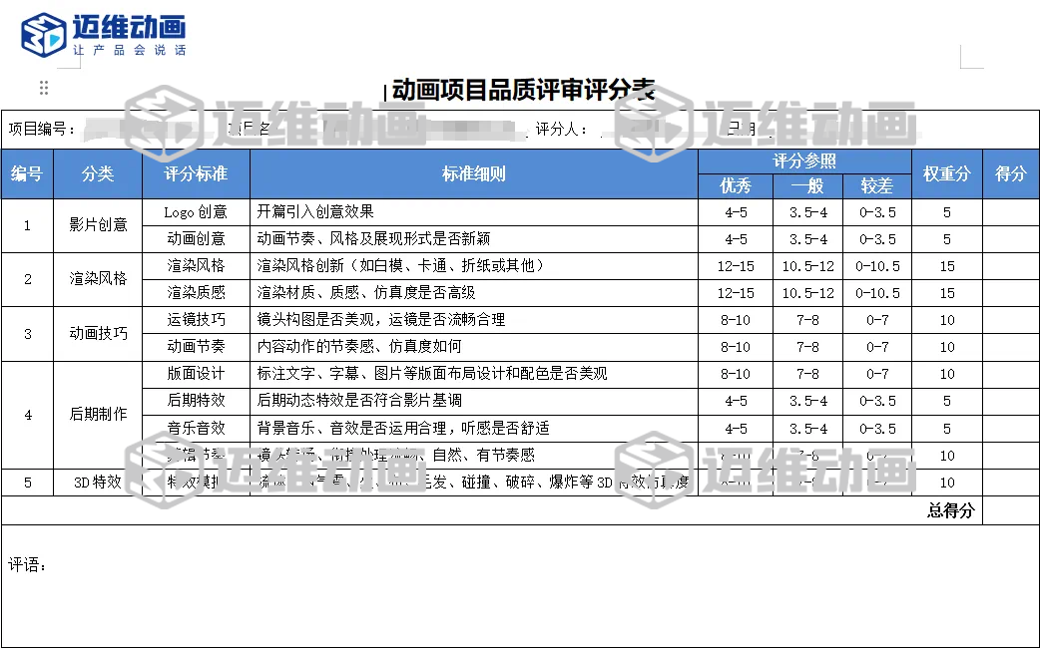Viewport: 1040px width, 649px height.
Task: Select the table move handle beside the title
Action: pos(42,88)
